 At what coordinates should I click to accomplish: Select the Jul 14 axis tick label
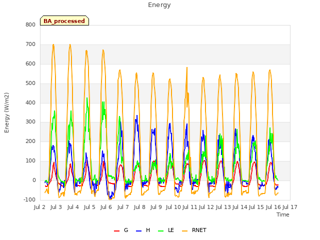pyautogui.click(x=240, y=207)
